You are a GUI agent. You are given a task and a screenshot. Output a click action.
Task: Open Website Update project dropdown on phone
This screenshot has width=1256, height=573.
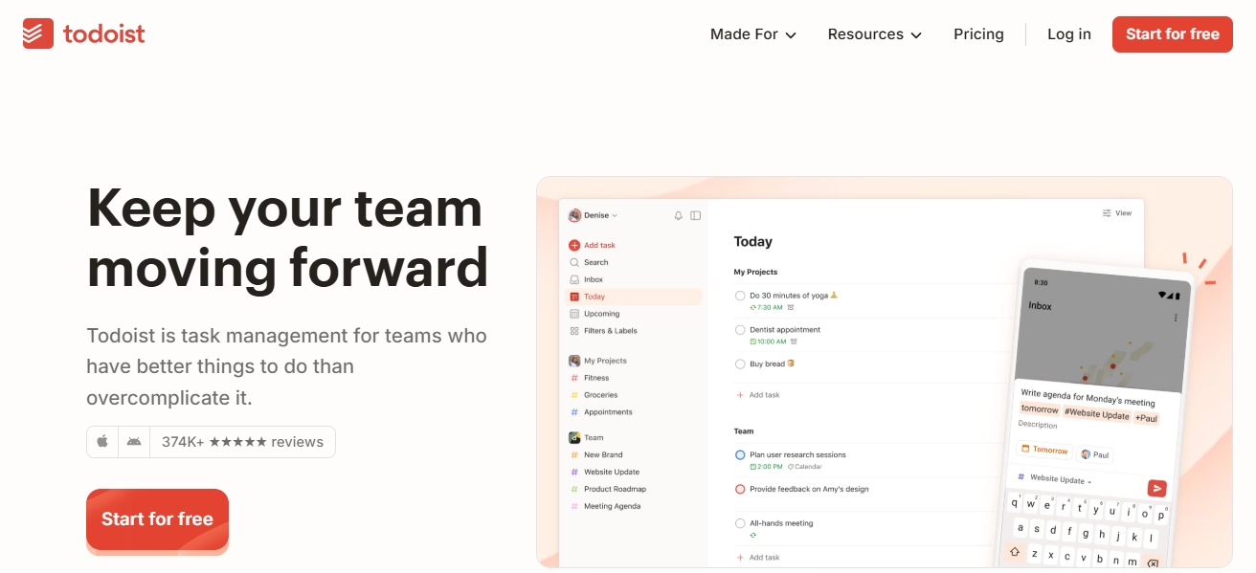1054,478
